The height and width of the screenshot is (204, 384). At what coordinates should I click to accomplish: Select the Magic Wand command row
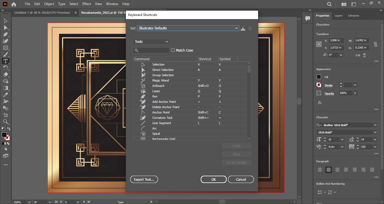161,80
